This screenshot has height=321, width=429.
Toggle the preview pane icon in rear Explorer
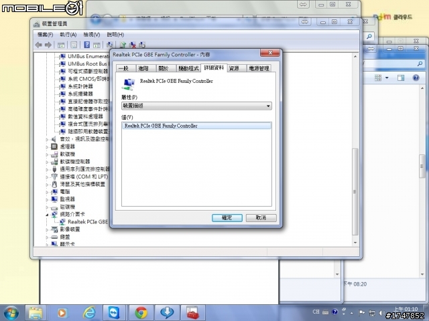pyautogui.click(x=401, y=78)
